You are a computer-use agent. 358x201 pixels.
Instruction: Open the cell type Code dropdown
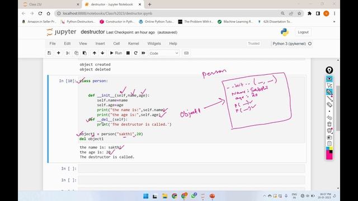point(164,53)
